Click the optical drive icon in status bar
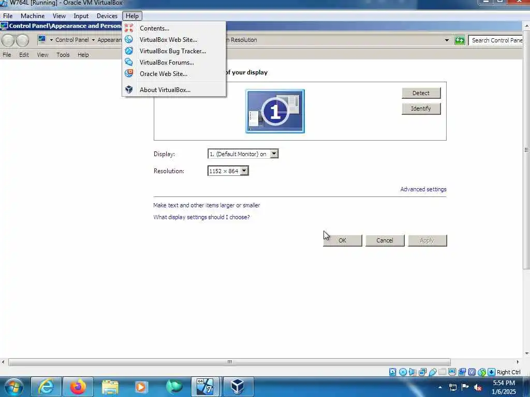The image size is (530, 397). click(x=403, y=372)
